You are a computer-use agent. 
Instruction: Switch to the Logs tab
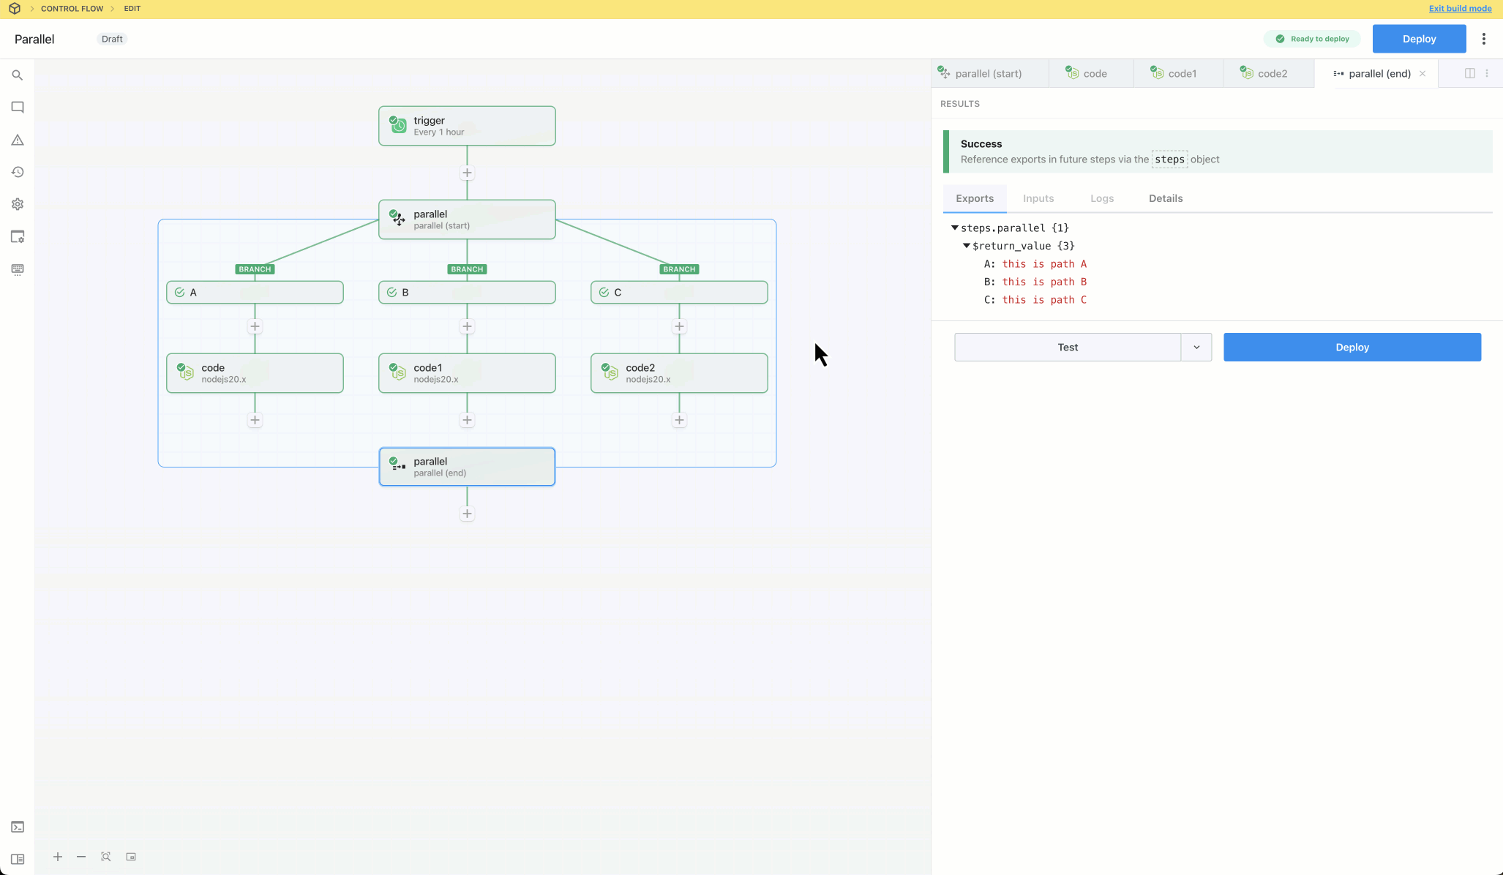(1101, 198)
